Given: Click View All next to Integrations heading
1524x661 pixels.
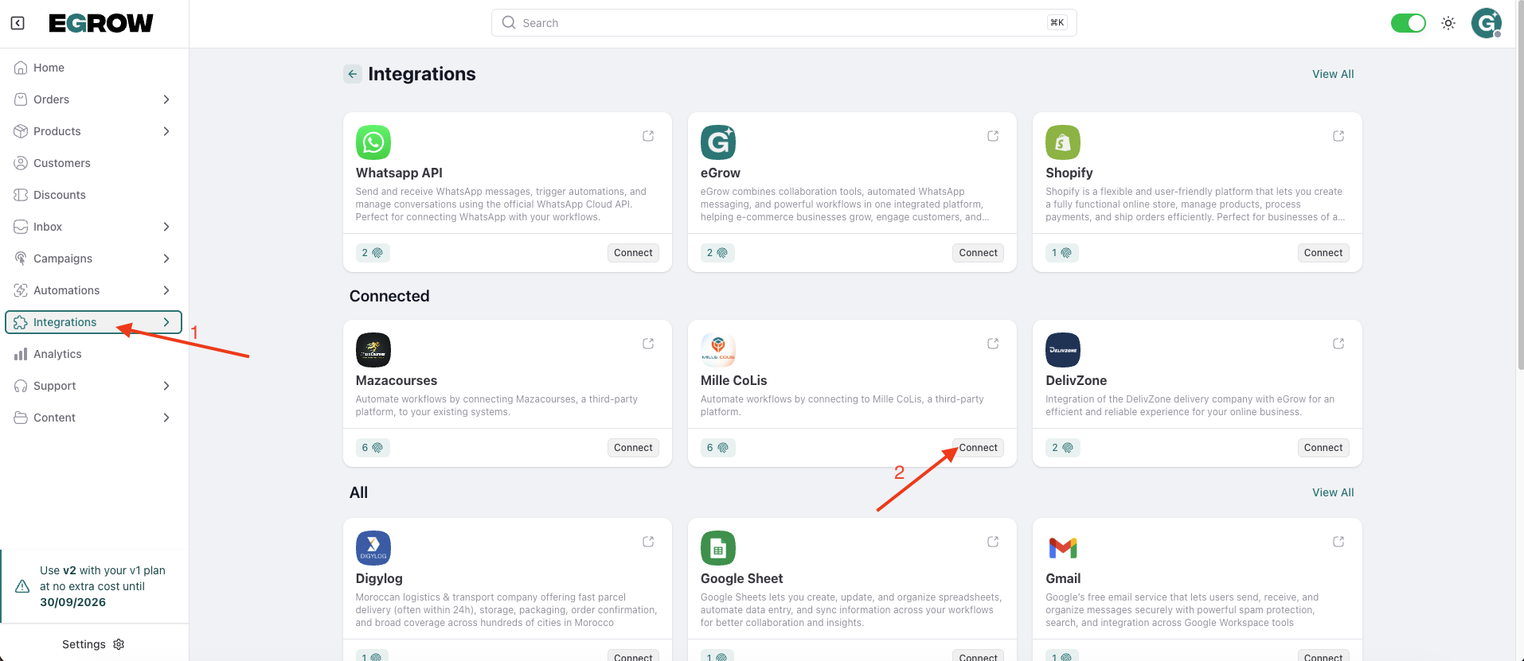Looking at the screenshot, I should click(x=1333, y=74).
